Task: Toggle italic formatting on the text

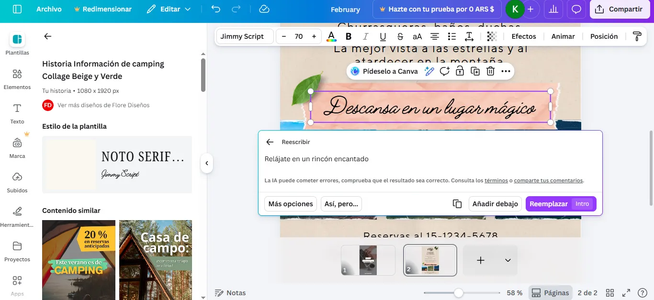Action: (x=365, y=36)
